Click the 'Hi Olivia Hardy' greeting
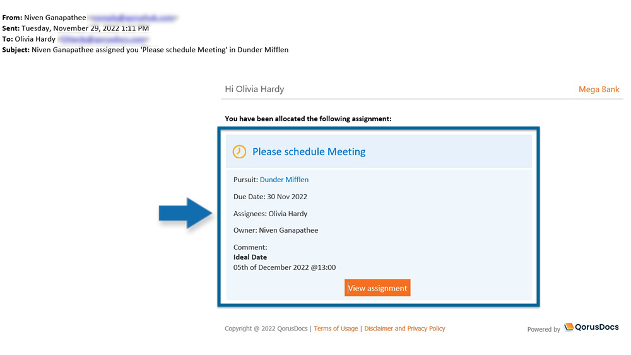The width and height of the screenshot is (631, 355). point(254,89)
